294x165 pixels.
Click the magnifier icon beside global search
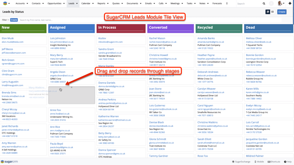click(264, 3)
